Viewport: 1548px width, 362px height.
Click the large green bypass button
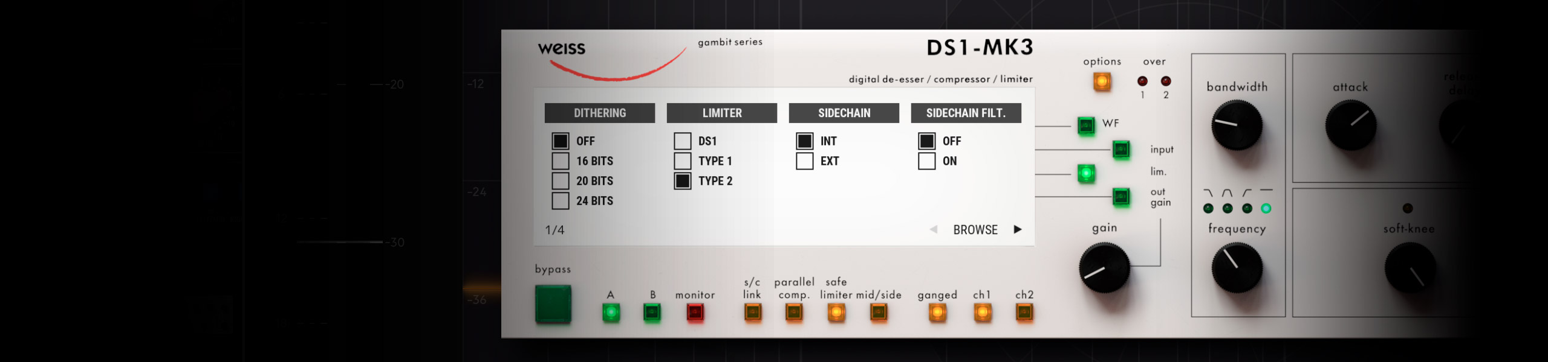(x=553, y=304)
